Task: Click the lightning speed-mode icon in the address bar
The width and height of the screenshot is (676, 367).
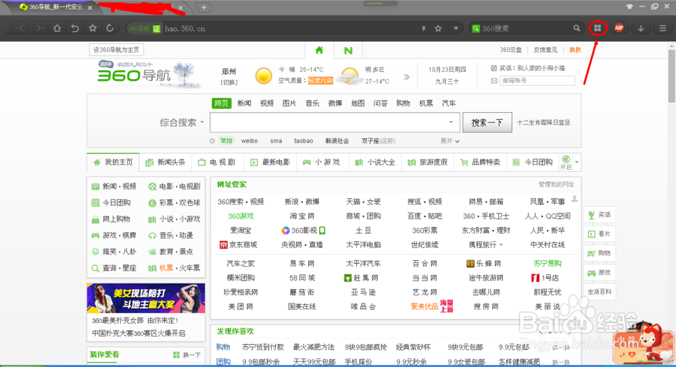Action: [423, 28]
